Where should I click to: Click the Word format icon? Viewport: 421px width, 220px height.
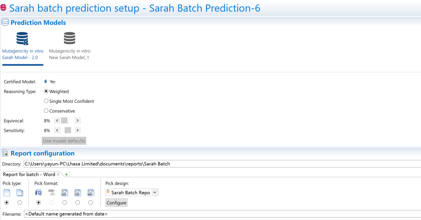pyautogui.click(x=39, y=193)
